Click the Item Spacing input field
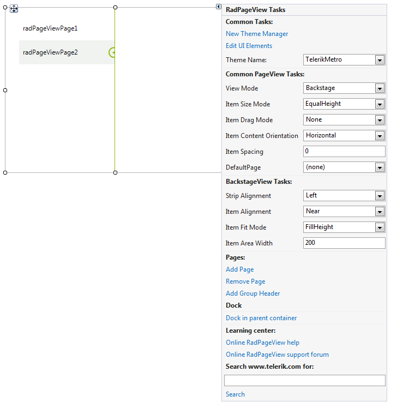Viewport: 397px width, 408px height. [344, 152]
